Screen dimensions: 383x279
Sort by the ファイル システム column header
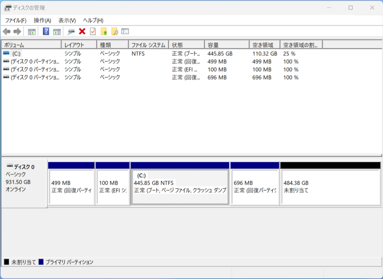coord(148,45)
